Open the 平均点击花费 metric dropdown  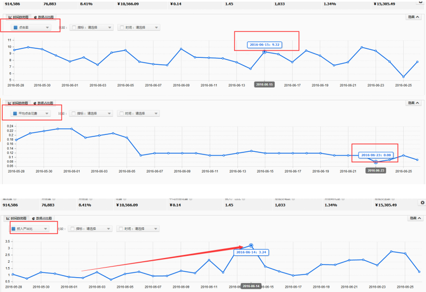pos(32,113)
